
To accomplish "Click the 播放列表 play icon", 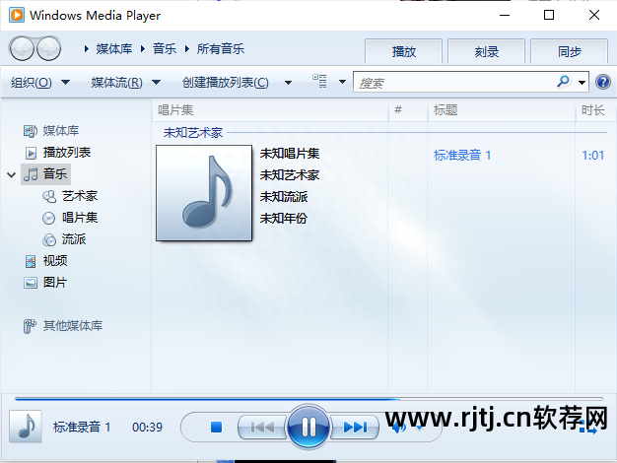I will [x=31, y=153].
